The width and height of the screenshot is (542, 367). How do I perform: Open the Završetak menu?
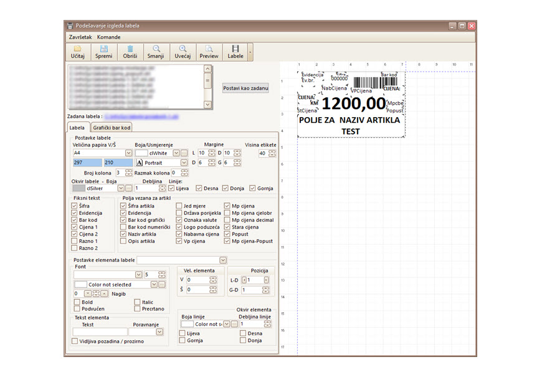point(80,37)
